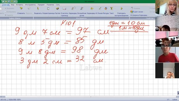Screen dimensions: 179x101
Task: Click the Свойства group label
Action: coord(149,18)
